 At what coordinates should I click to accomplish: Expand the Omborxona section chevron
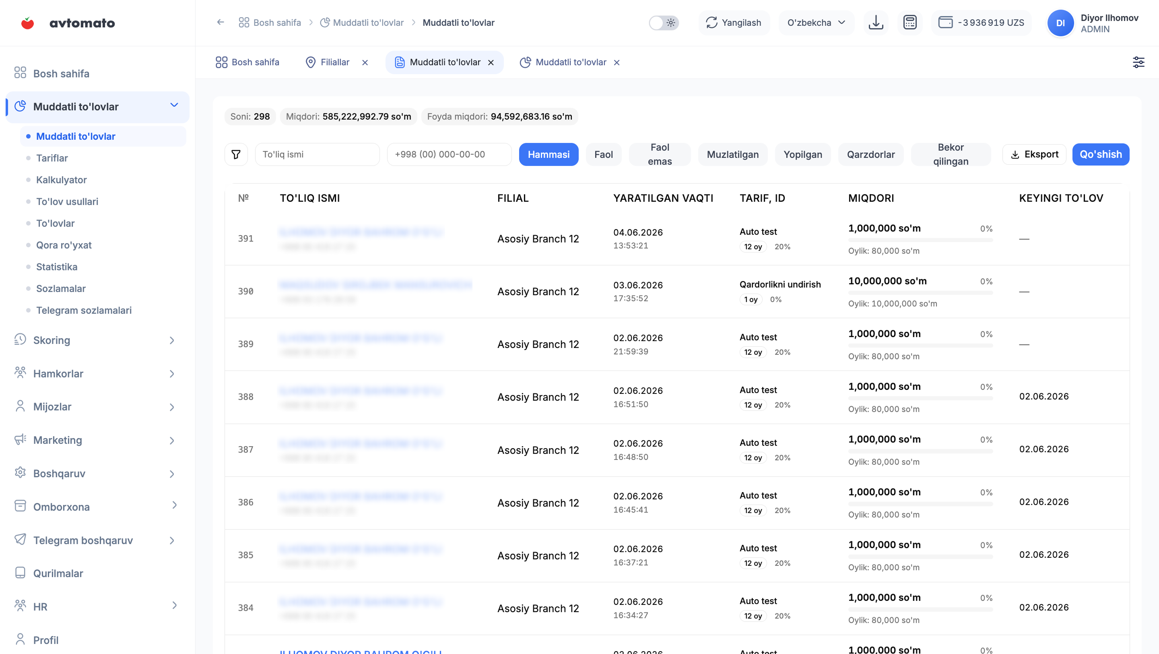pos(174,505)
